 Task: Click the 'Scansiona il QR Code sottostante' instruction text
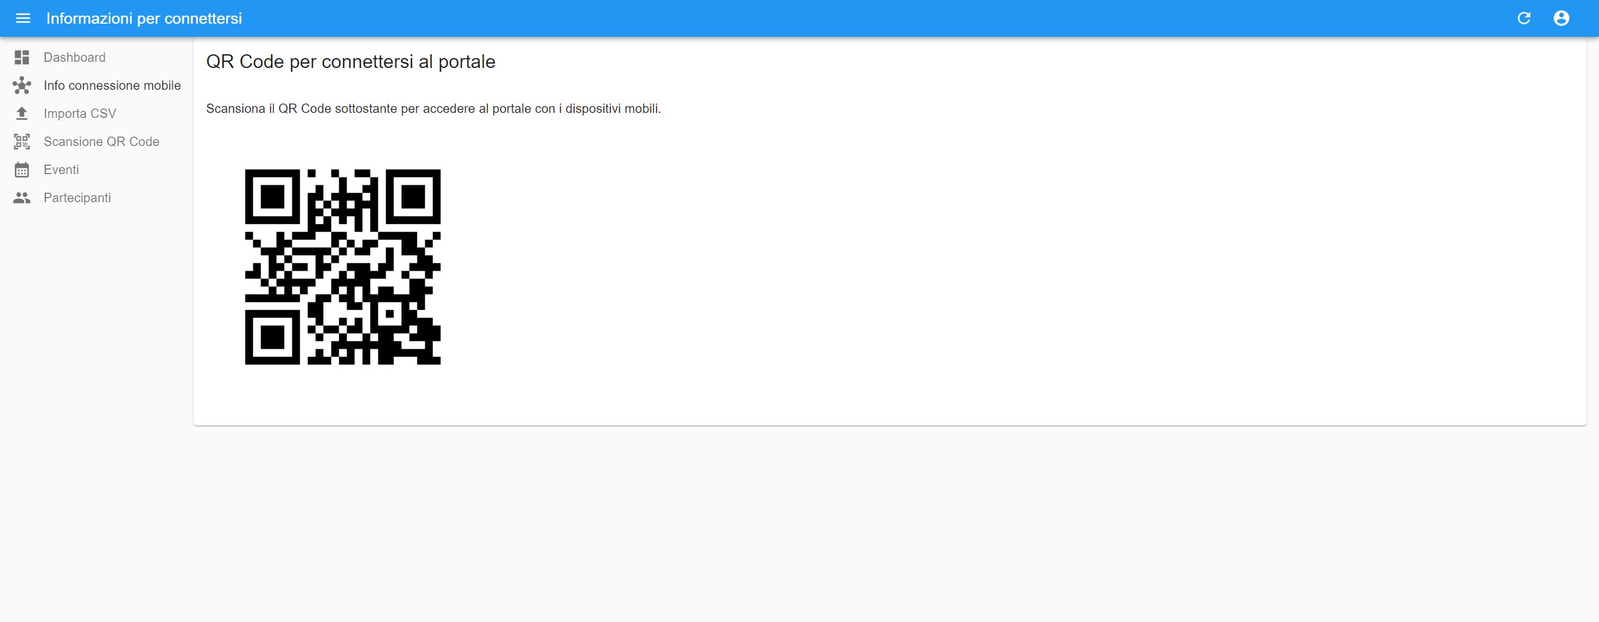pyautogui.click(x=433, y=109)
